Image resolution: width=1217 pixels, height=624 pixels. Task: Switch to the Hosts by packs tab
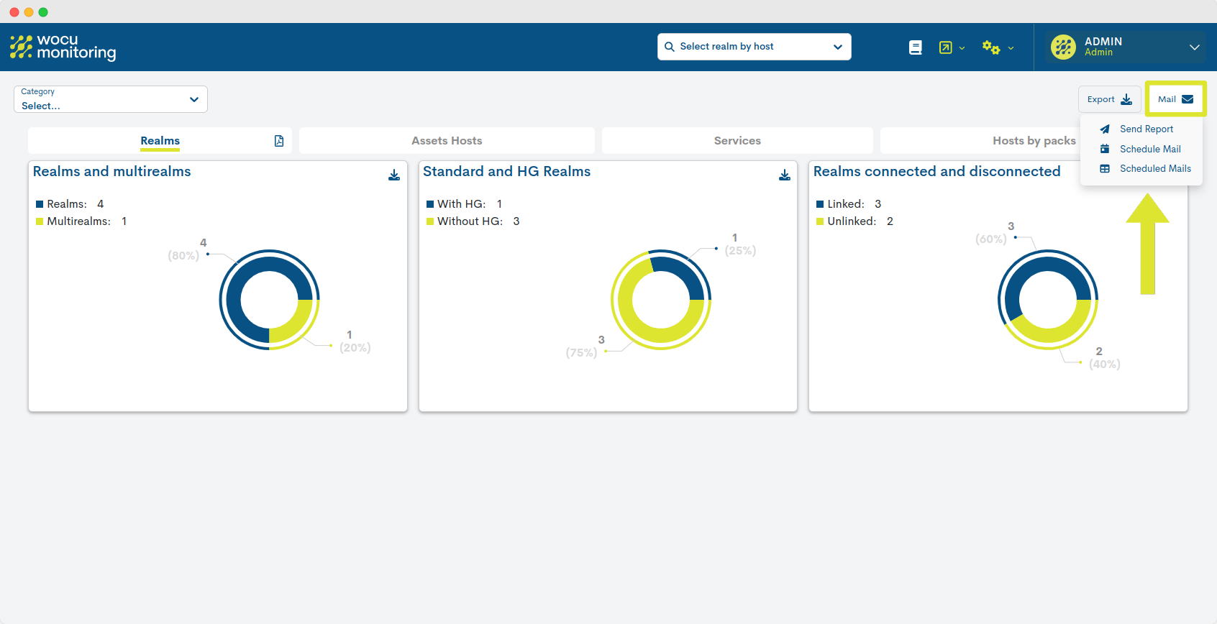(1034, 141)
